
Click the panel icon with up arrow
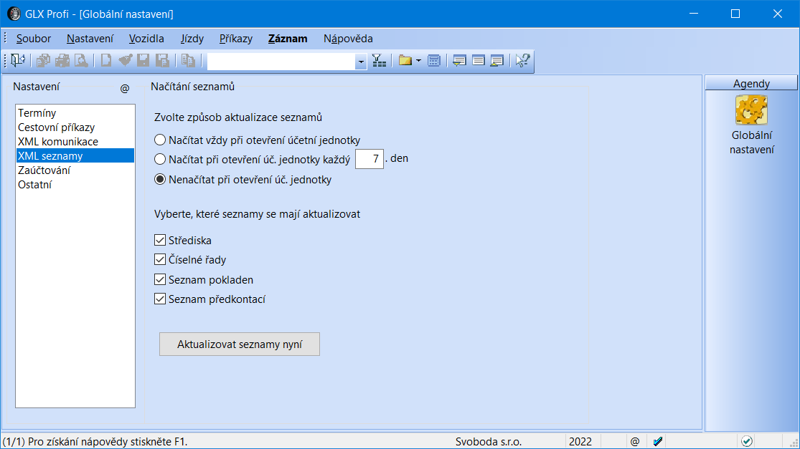point(497,61)
